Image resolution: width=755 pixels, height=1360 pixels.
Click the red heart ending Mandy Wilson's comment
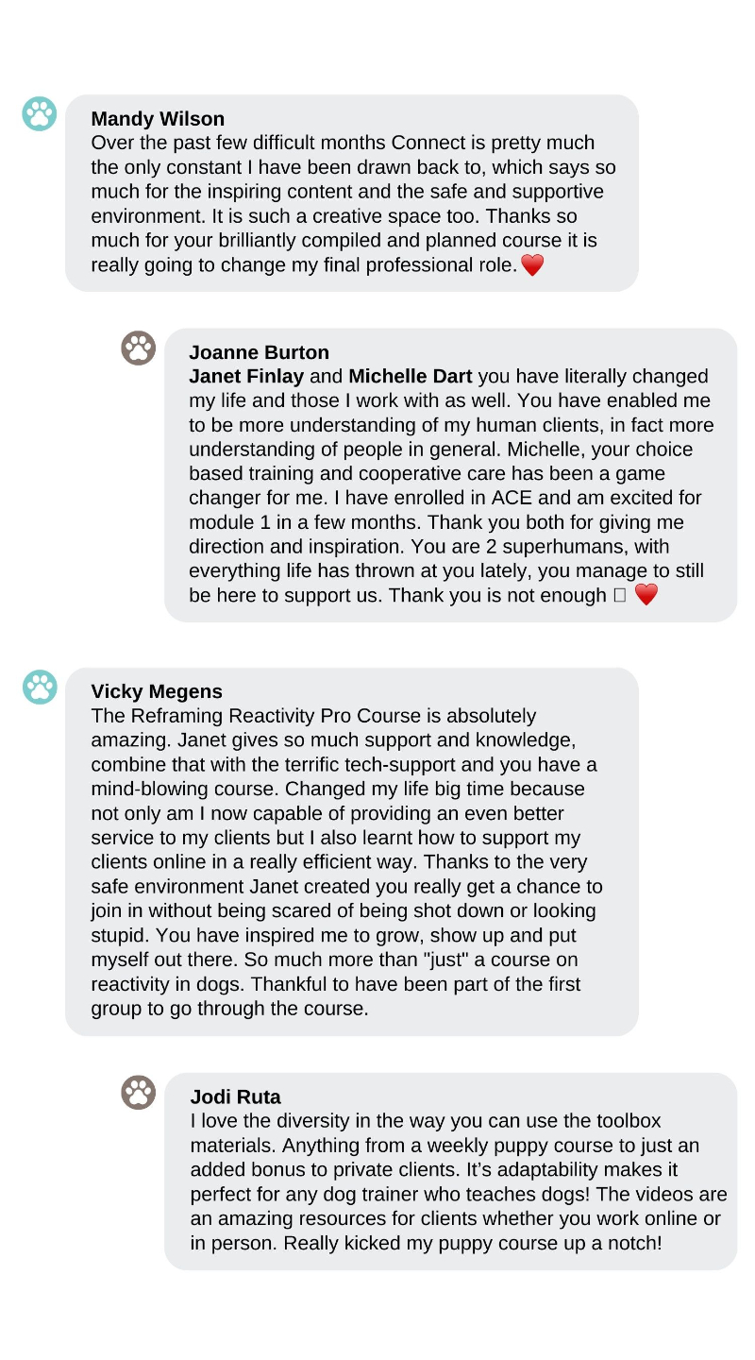[532, 266]
